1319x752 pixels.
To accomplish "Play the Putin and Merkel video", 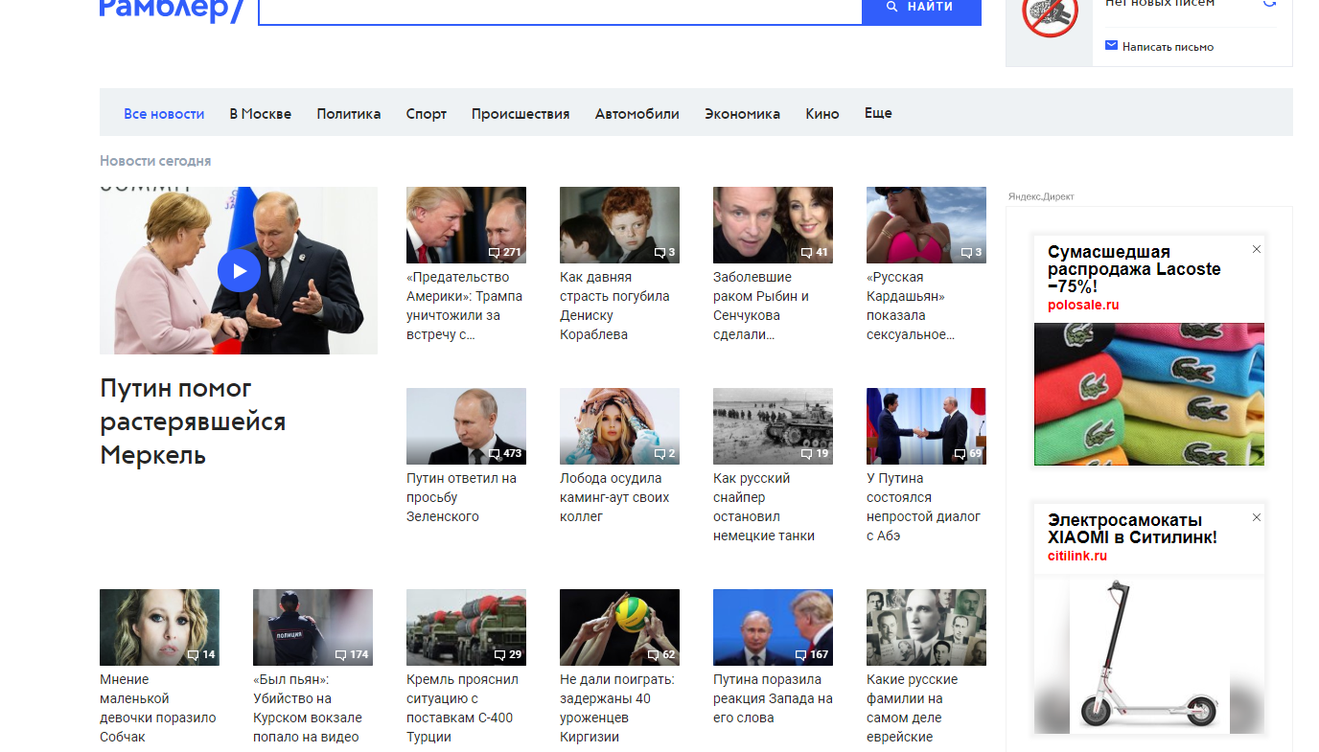I will point(239,270).
